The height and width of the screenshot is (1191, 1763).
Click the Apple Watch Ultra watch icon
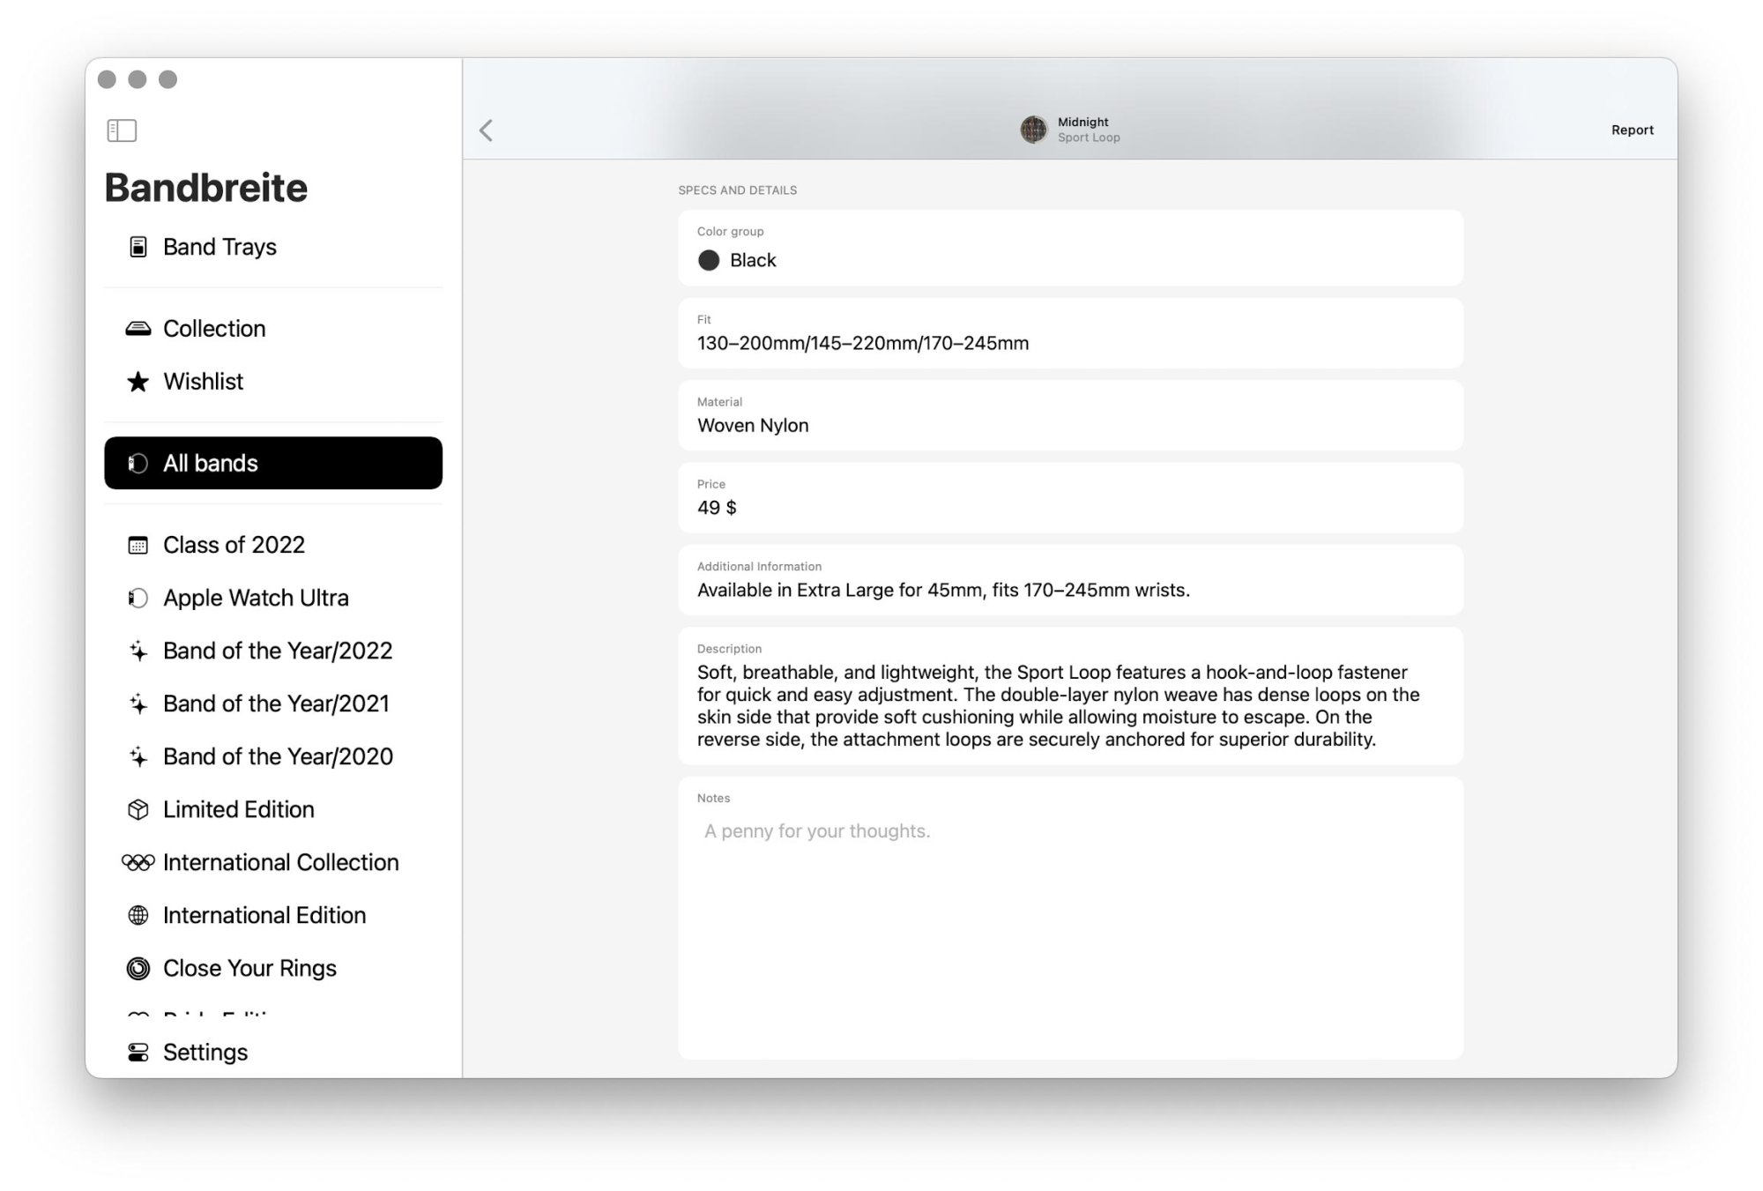click(x=138, y=598)
